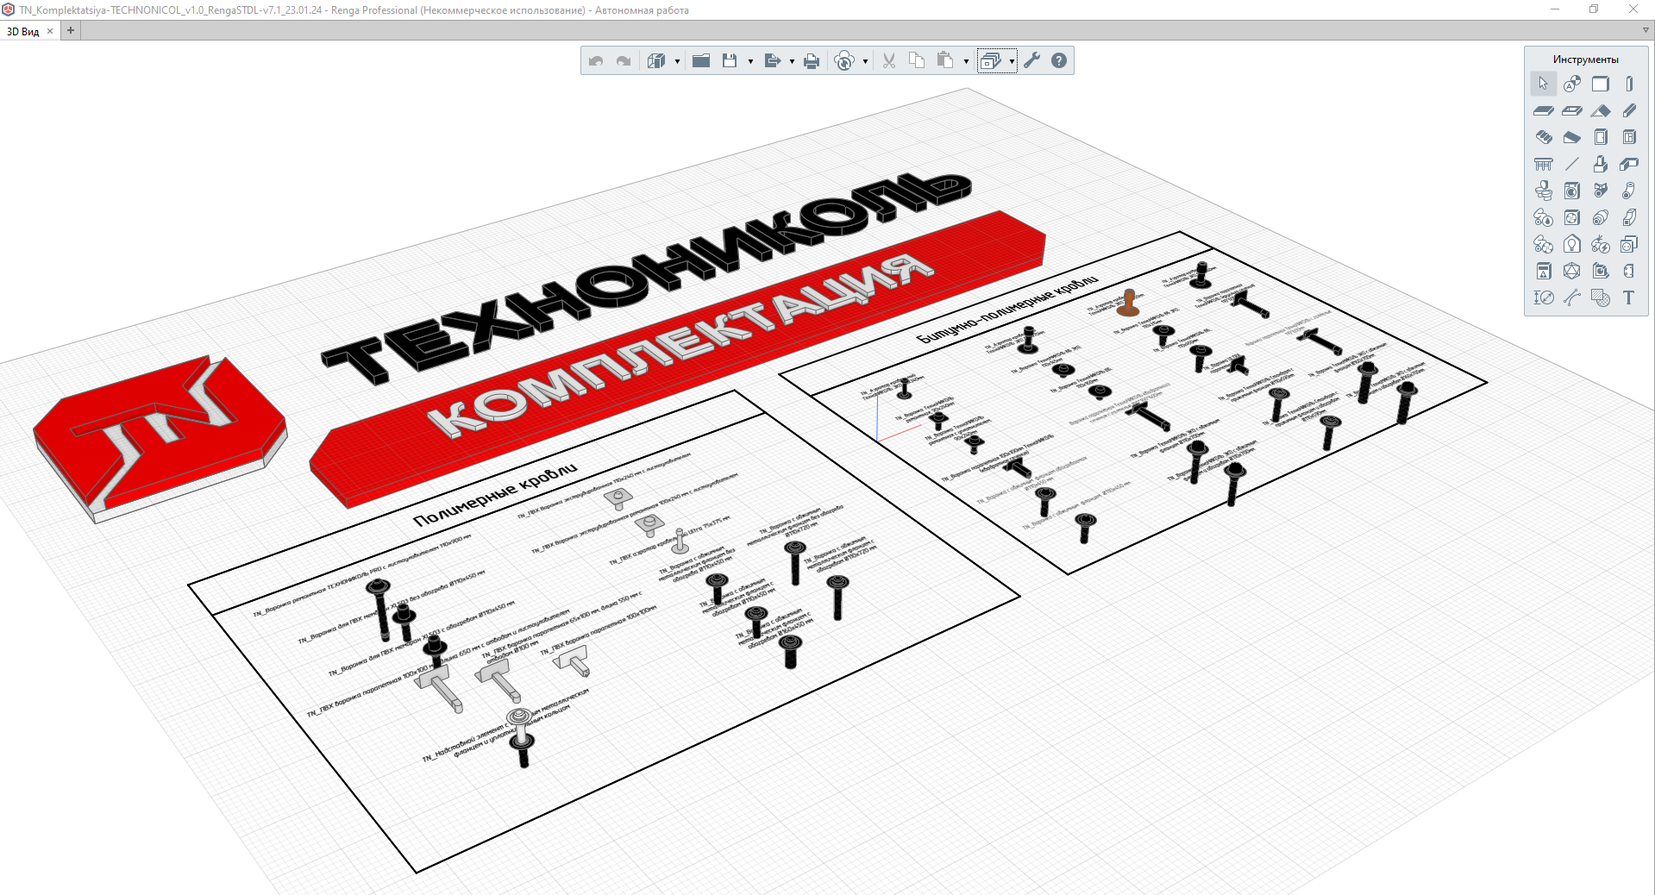Screen dimensions: 1655x895
Task: Choose the duct fitting tool
Action: coord(1629,217)
